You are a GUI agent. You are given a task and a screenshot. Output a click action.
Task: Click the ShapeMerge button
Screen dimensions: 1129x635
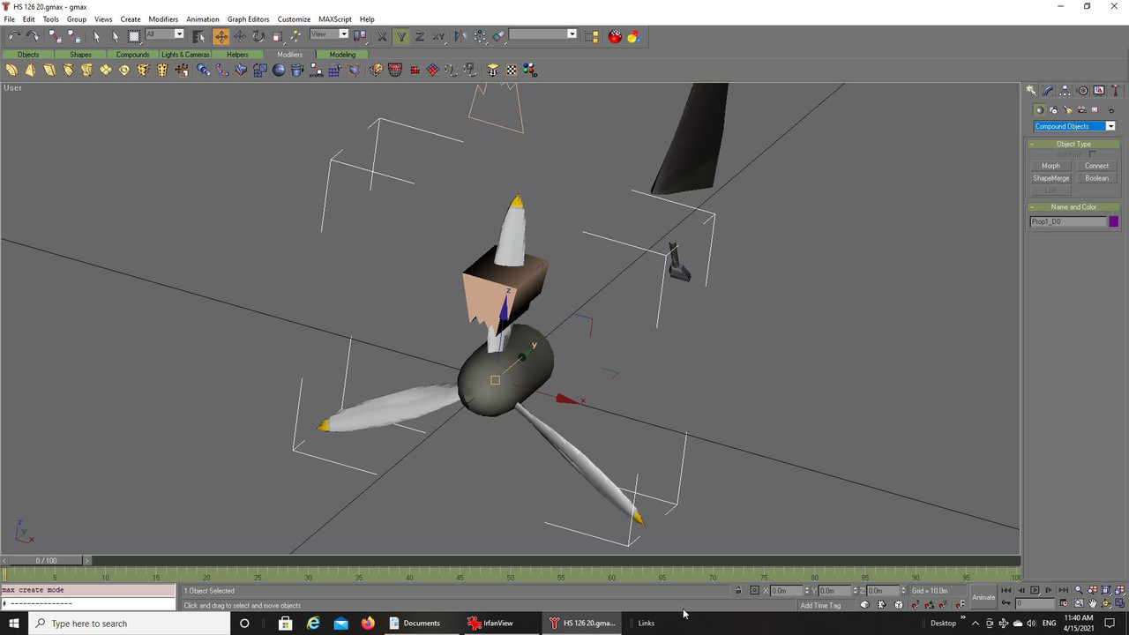[1050, 178]
